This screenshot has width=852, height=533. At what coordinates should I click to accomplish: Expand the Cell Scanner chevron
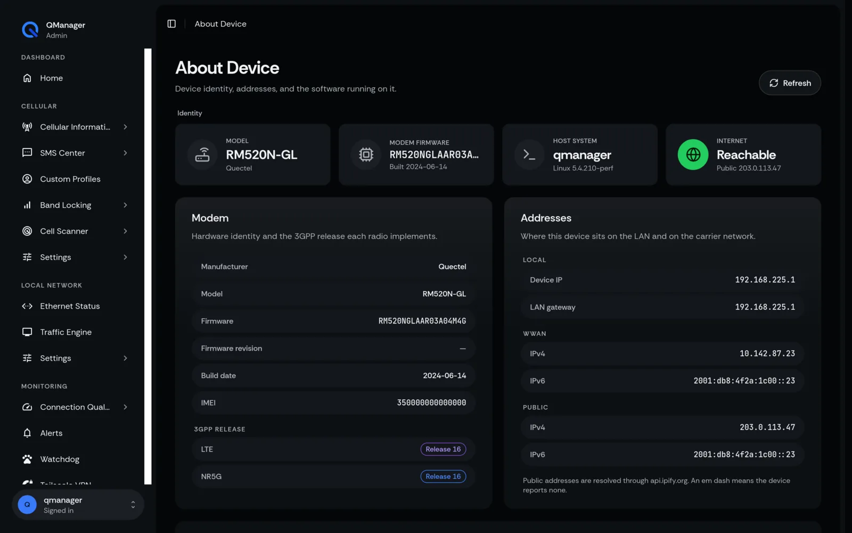click(x=126, y=231)
